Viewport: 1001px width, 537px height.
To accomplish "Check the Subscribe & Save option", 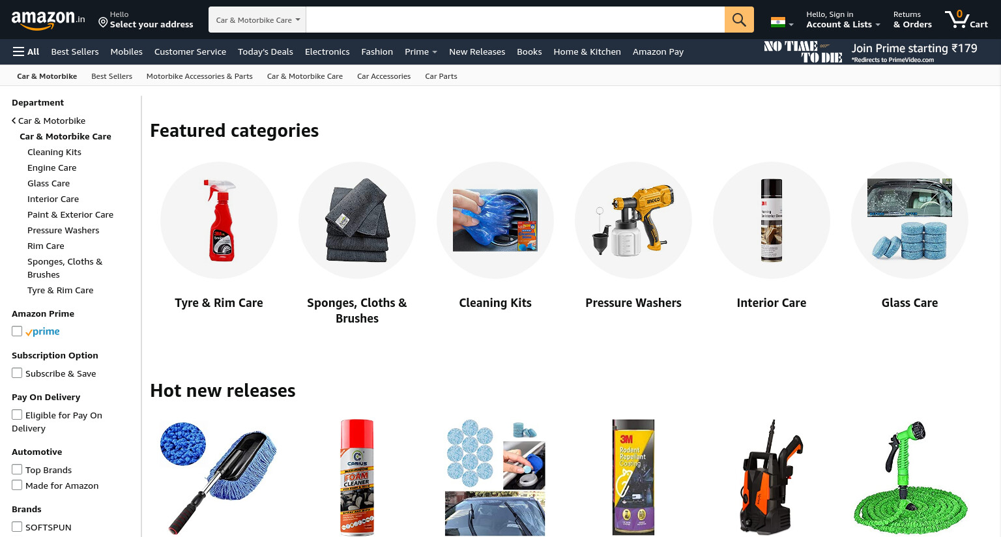I will (17, 373).
